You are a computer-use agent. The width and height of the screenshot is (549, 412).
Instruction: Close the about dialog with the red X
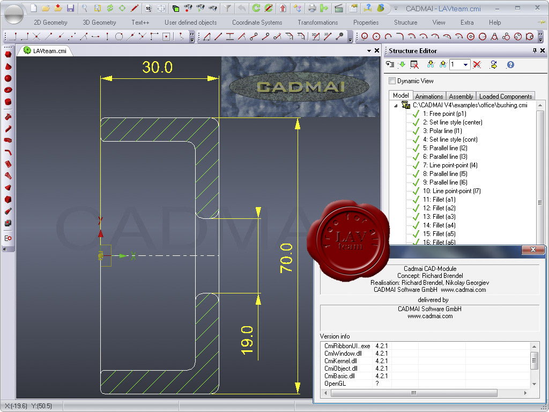(533, 249)
